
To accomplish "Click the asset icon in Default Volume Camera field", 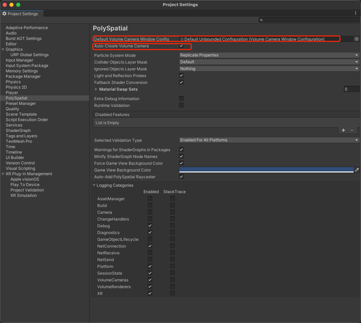I will pyautogui.click(x=182, y=39).
